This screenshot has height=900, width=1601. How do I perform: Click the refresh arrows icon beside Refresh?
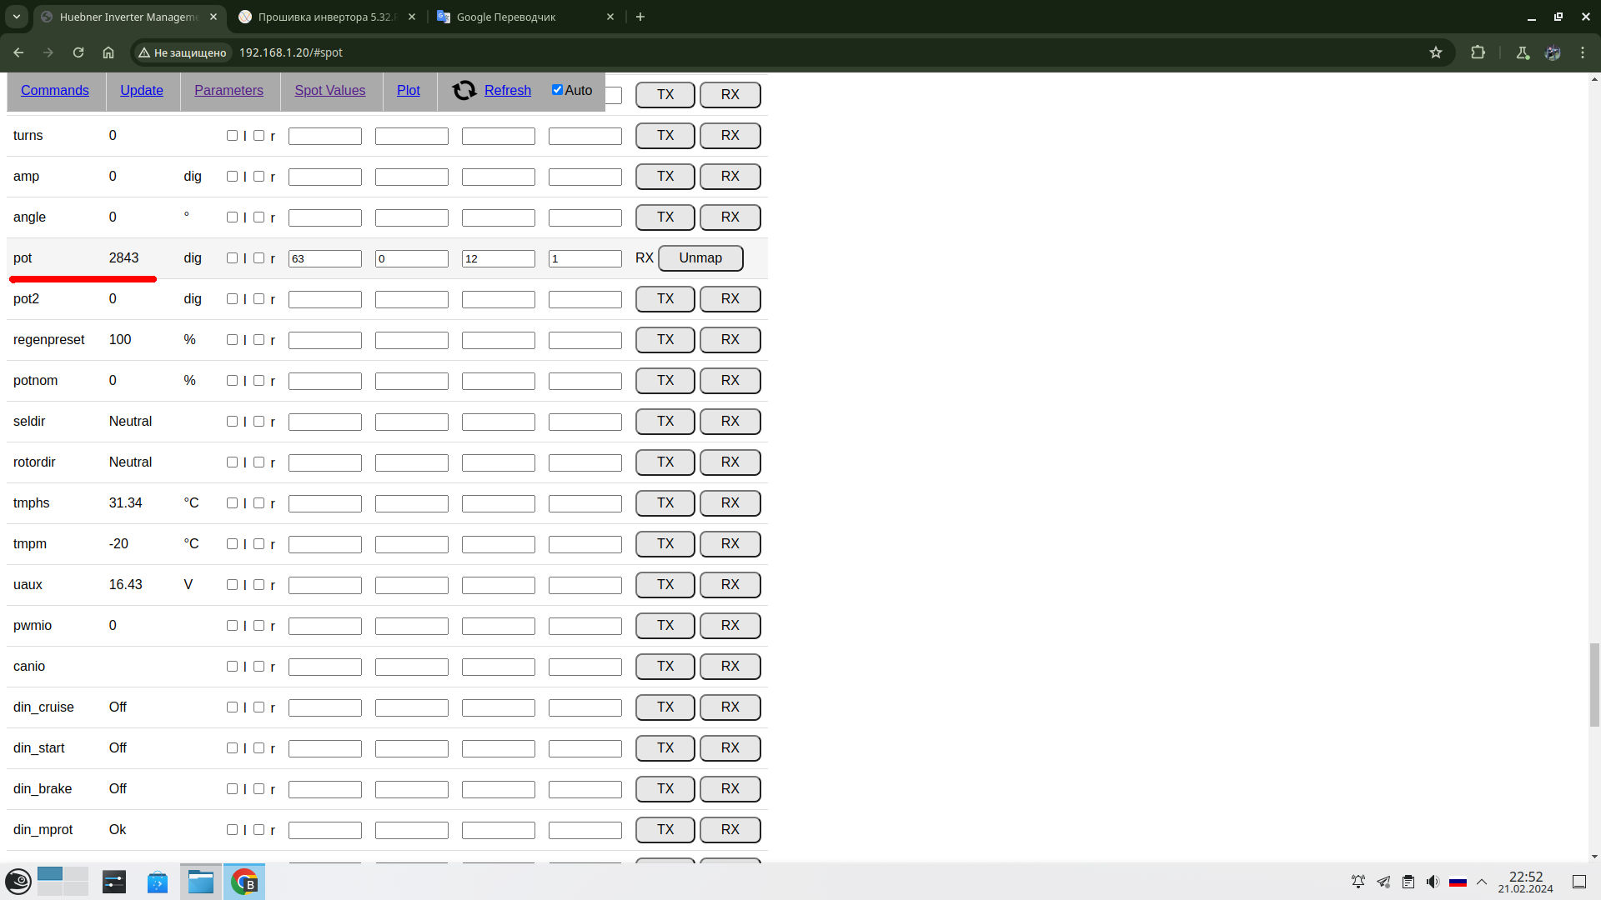(464, 90)
